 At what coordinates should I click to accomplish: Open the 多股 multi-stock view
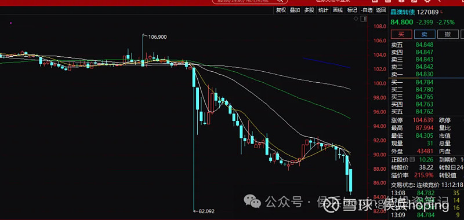309,10
